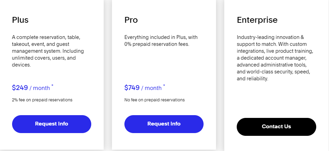Viewport: 329px width, 151px height.
Task: Select the Plus plan heading
Action: pyautogui.click(x=20, y=20)
